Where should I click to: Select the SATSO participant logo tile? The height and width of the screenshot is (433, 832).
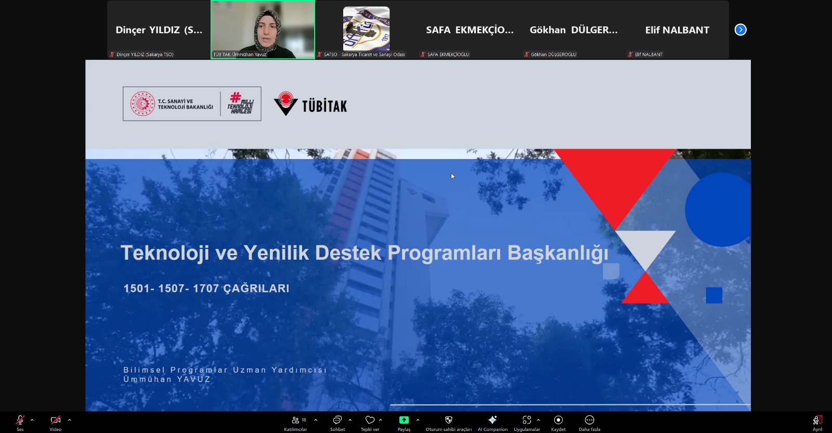tap(366, 30)
